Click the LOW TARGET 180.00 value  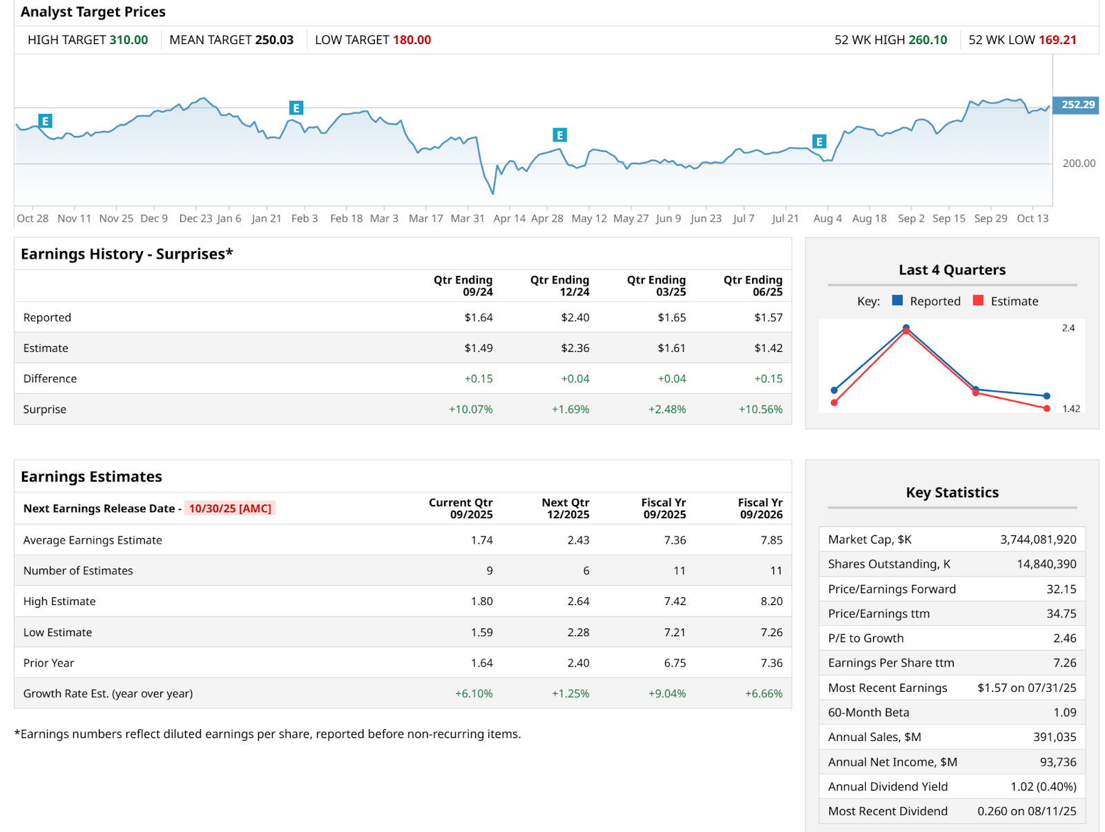(412, 40)
